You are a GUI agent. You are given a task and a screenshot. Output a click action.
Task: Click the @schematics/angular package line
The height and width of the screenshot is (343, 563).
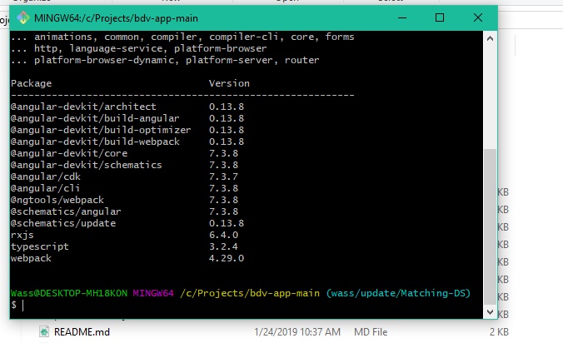(x=125, y=211)
